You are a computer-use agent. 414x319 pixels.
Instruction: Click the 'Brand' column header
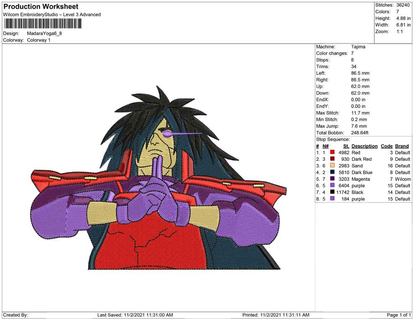(402, 146)
